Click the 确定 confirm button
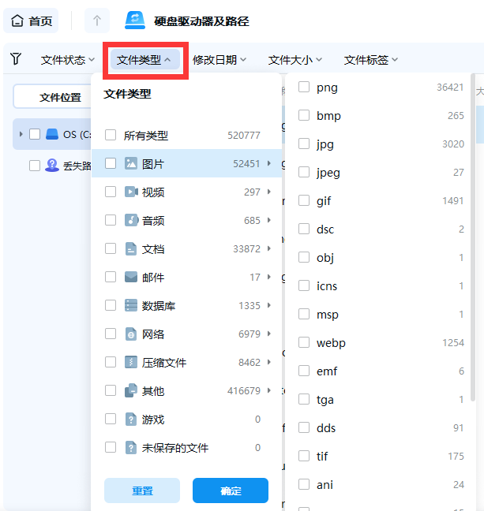 (x=231, y=490)
